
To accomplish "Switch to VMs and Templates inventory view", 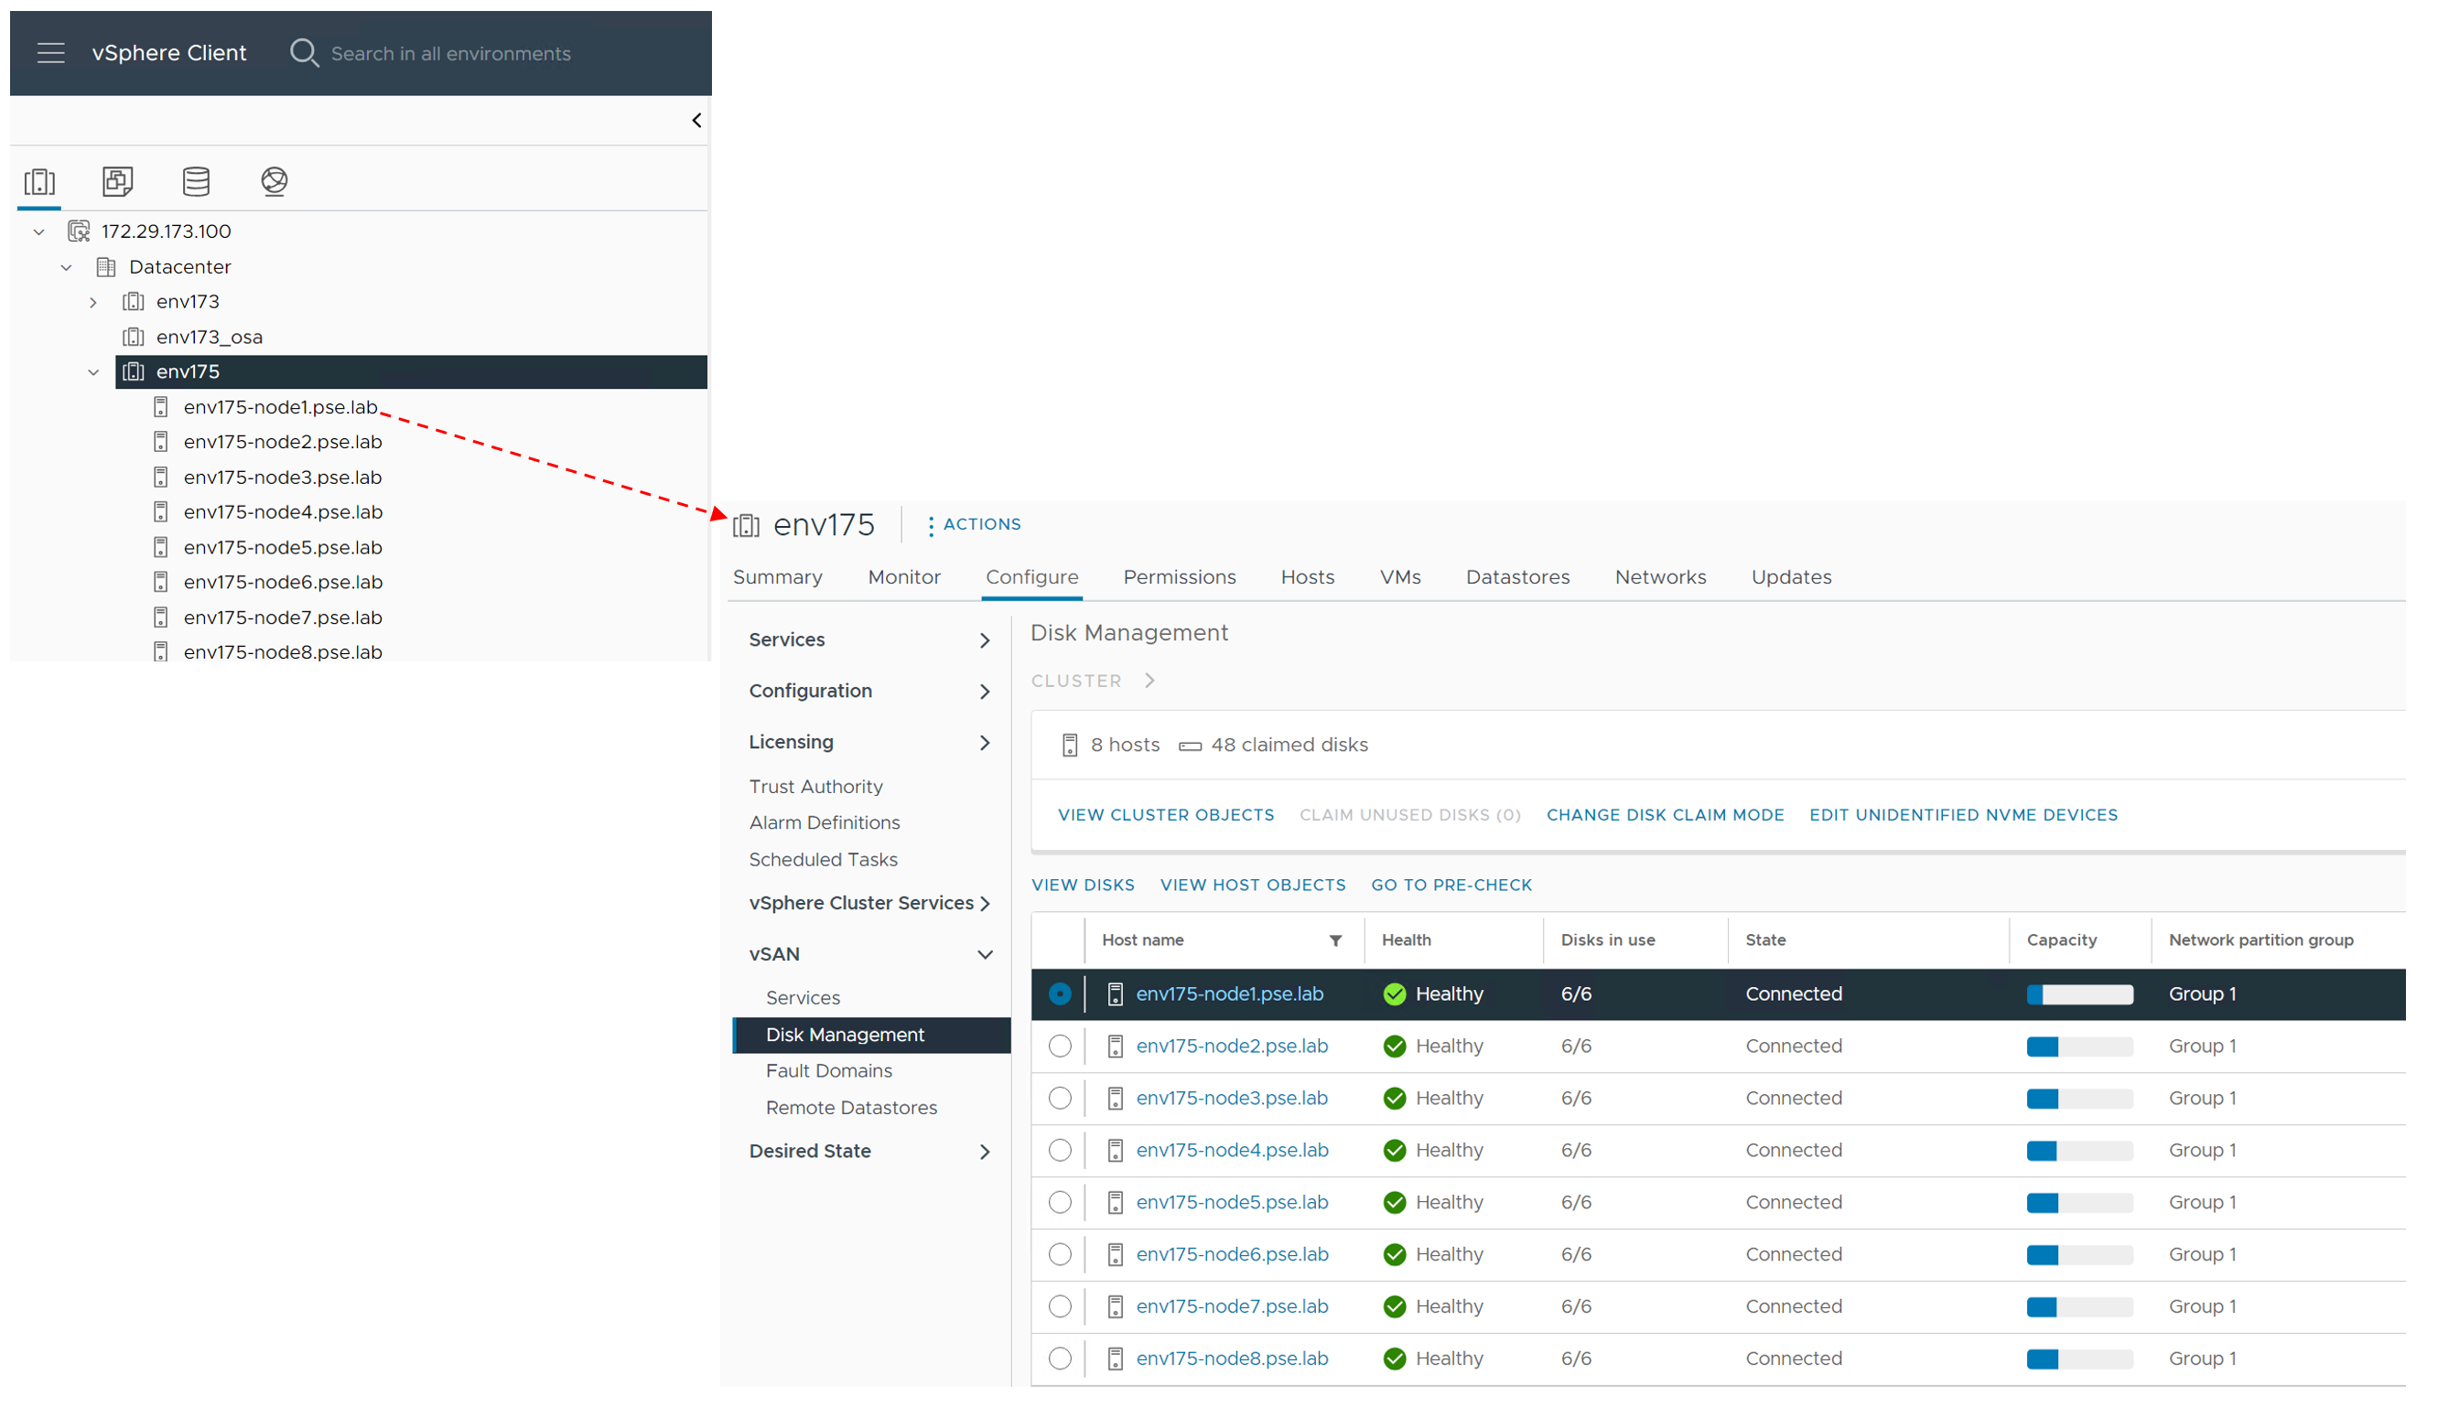I will tap(118, 182).
